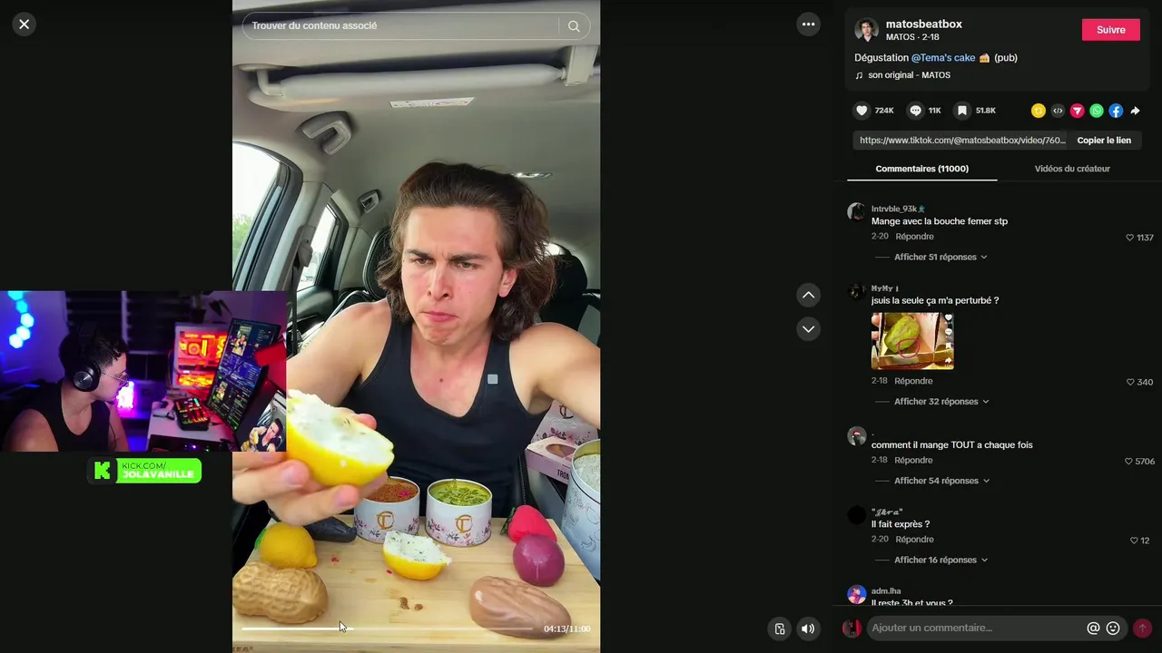The width and height of the screenshot is (1162, 653).
Task: Seek on the video progress bar
Action: pos(387,628)
